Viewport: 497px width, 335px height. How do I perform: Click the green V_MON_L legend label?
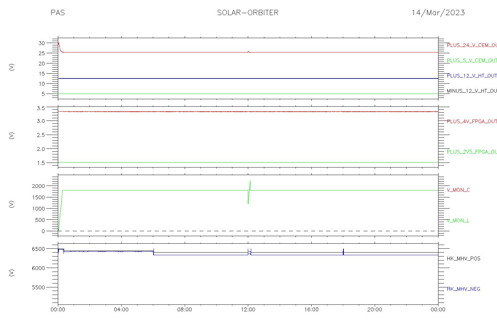point(458,220)
